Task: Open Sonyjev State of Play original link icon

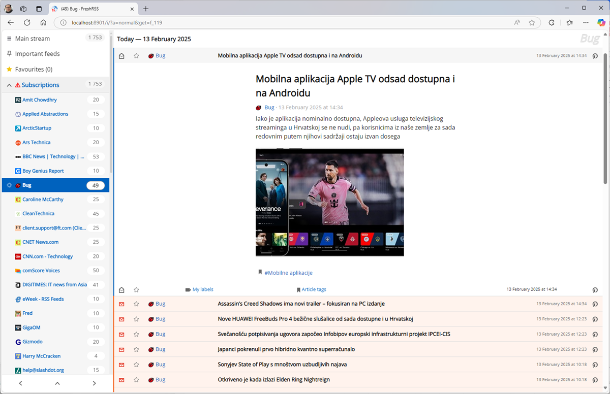Action: (595, 365)
